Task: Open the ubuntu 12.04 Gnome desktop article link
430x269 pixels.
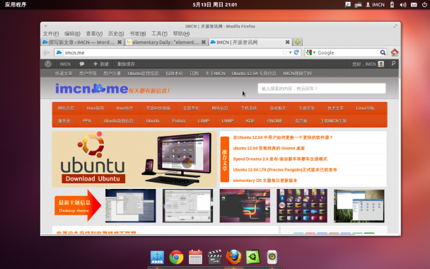Action: pyautogui.click(x=269, y=148)
